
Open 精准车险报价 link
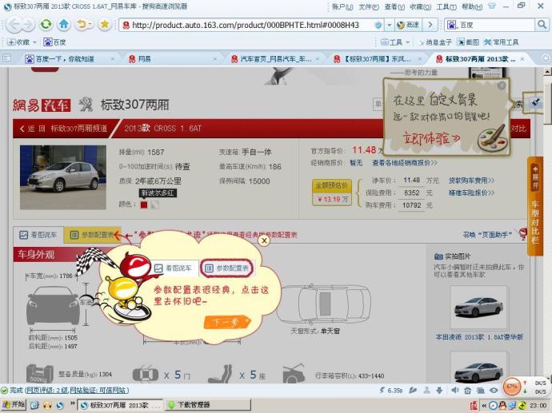[x=471, y=193]
